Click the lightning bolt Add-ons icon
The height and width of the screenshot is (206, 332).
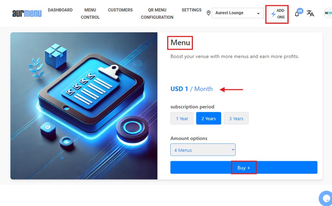point(273,14)
